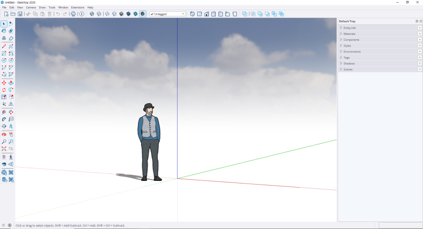Choose the Lasso Select tool
This screenshot has width=423, height=229.
pos(11,24)
